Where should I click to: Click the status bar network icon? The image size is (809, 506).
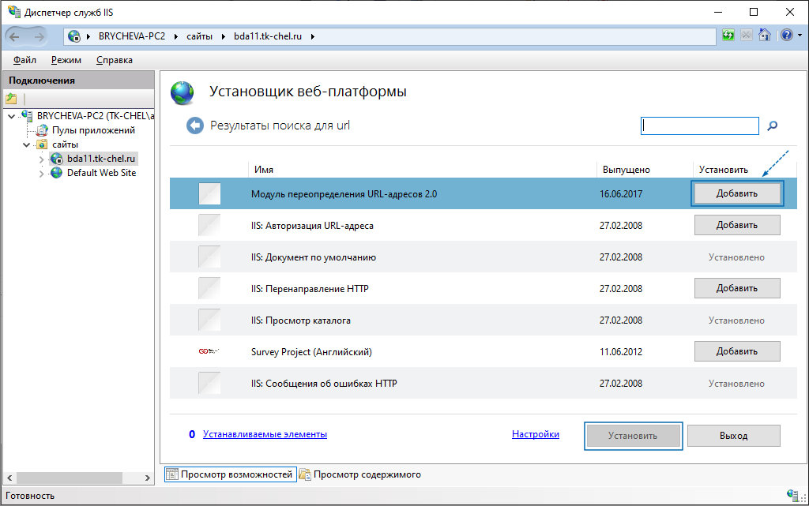[793, 495]
